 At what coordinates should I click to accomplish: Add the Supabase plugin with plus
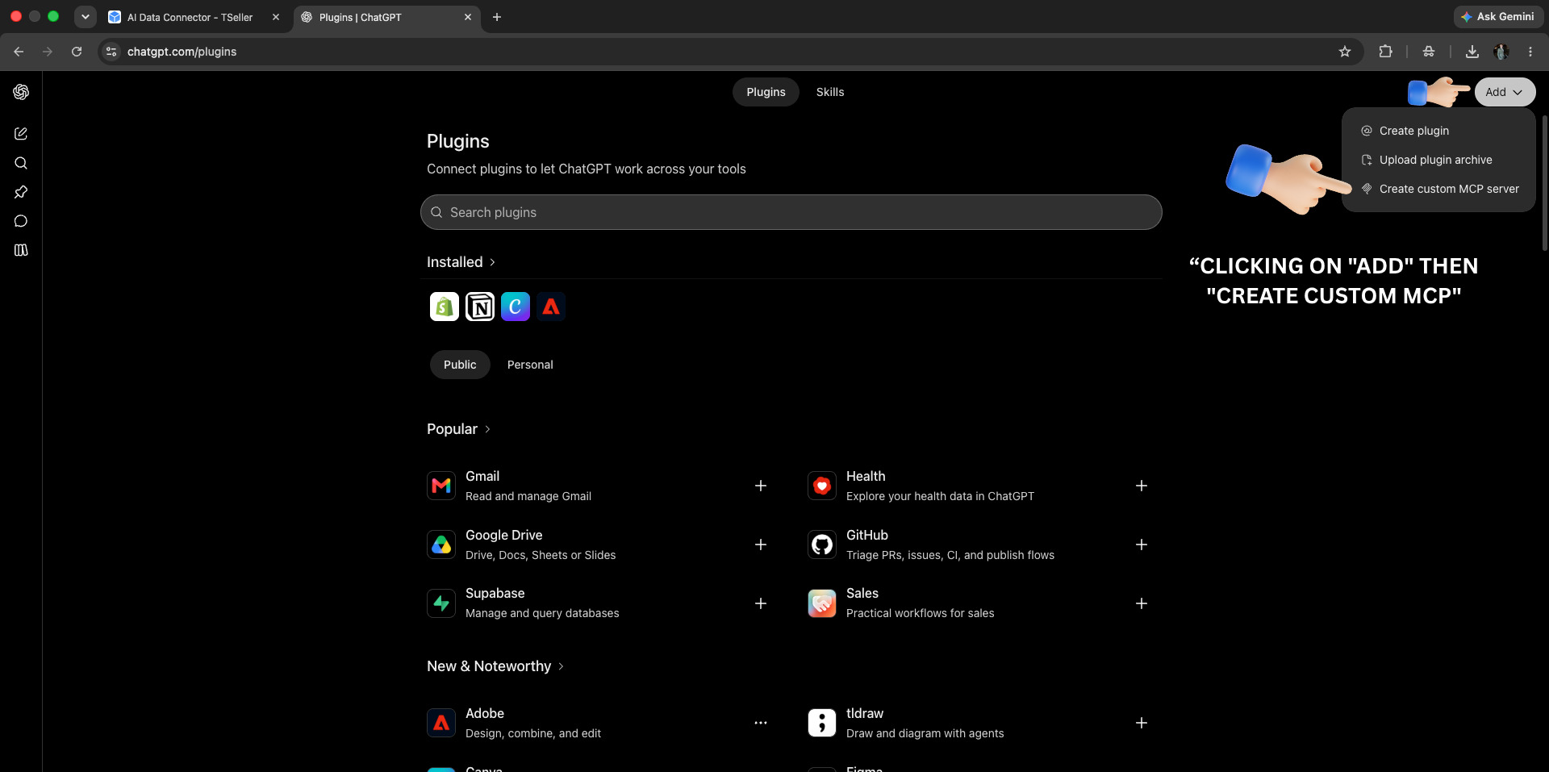pyautogui.click(x=761, y=603)
